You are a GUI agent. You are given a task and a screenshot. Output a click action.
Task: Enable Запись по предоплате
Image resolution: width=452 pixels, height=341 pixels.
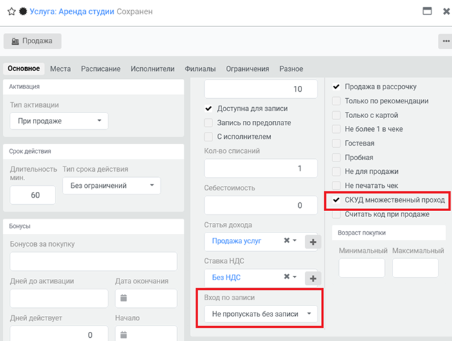pos(209,123)
